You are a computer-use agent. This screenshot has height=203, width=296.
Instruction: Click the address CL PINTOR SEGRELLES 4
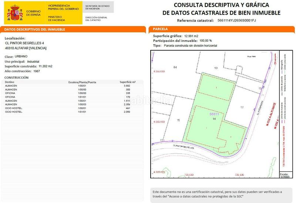(x=27, y=43)
